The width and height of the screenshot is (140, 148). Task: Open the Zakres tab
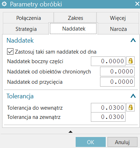pos(75,18)
